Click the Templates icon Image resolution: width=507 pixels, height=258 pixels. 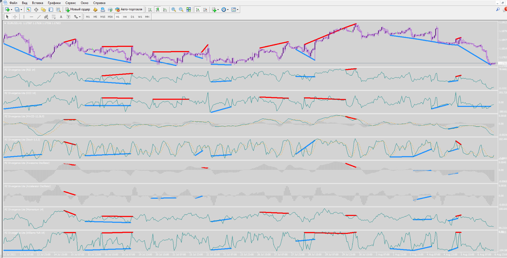(234, 10)
